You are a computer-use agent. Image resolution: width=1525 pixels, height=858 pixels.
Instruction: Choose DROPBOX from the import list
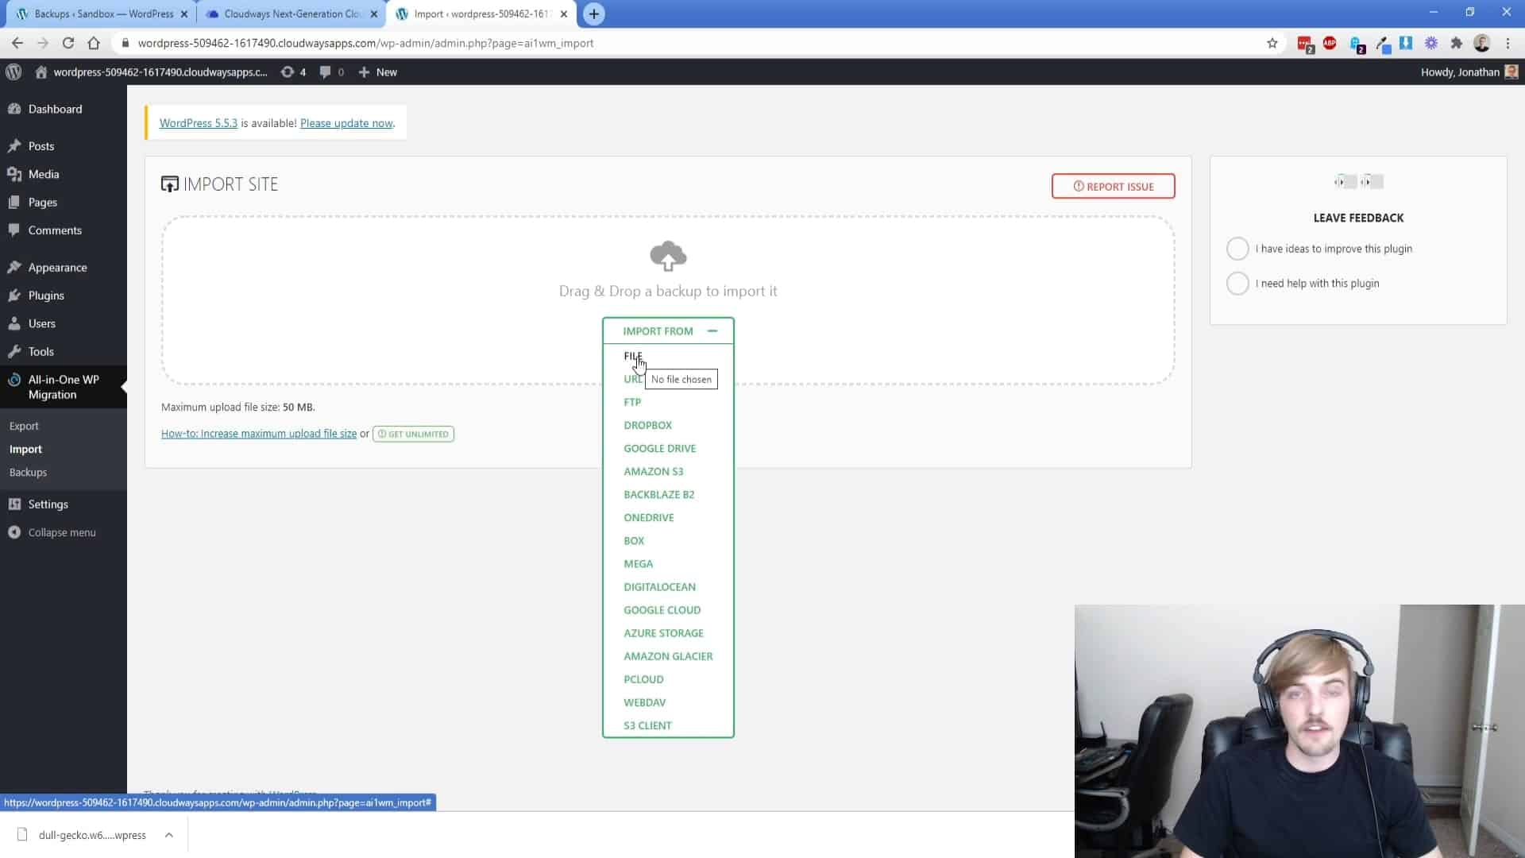coord(648,425)
